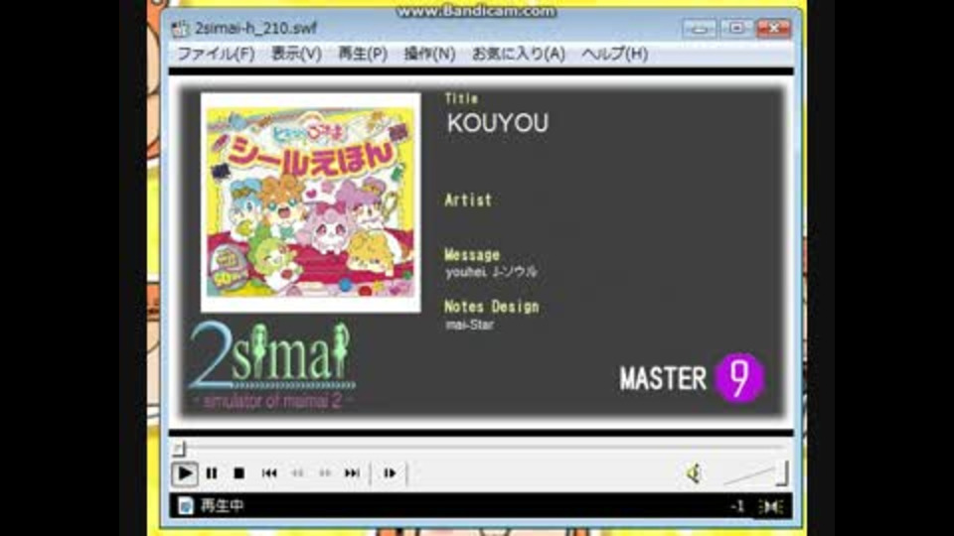This screenshot has height=536, width=954.
Task: Click the window title bar app icon
Action: click(180, 28)
